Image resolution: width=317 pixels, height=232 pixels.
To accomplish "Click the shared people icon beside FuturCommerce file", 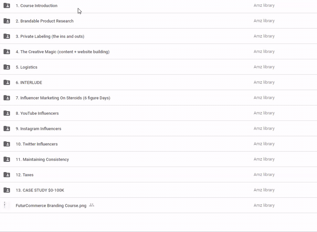I will coord(92,205).
